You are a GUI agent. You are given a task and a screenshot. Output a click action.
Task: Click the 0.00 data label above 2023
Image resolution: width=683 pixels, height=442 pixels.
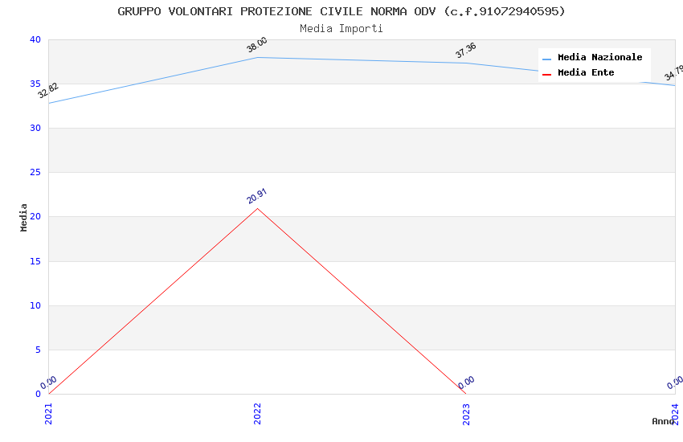click(x=466, y=383)
